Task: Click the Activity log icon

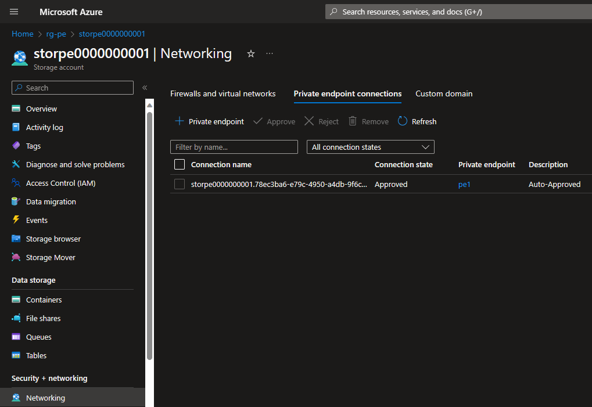Action: tap(16, 127)
